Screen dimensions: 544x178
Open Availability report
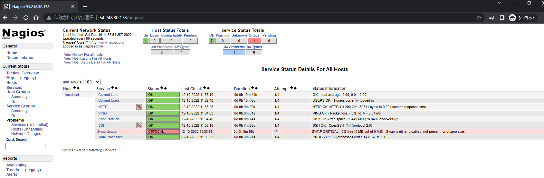click(x=16, y=165)
